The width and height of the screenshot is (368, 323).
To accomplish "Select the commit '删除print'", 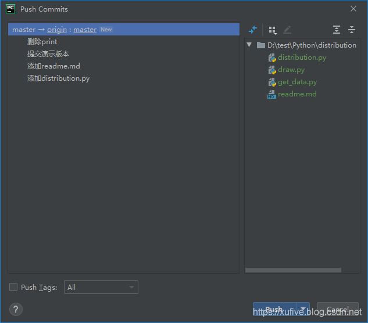I will (x=42, y=42).
